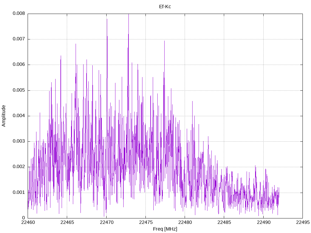Click the y-axis value 0.008
Screen dimensions: 311x233
click(19, 13)
